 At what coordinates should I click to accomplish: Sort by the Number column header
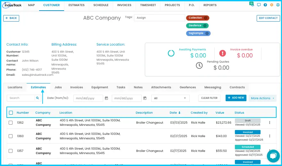click(x=23, y=113)
